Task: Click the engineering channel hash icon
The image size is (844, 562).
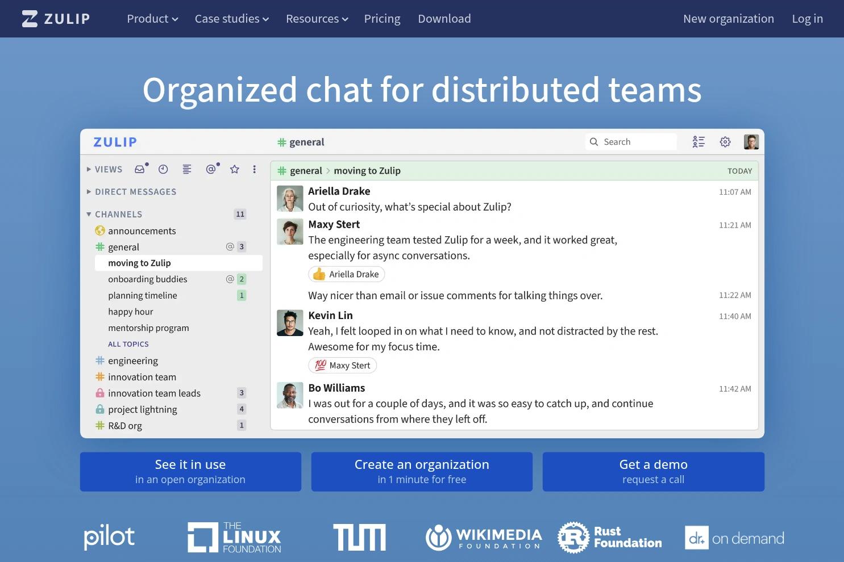Action: point(100,360)
